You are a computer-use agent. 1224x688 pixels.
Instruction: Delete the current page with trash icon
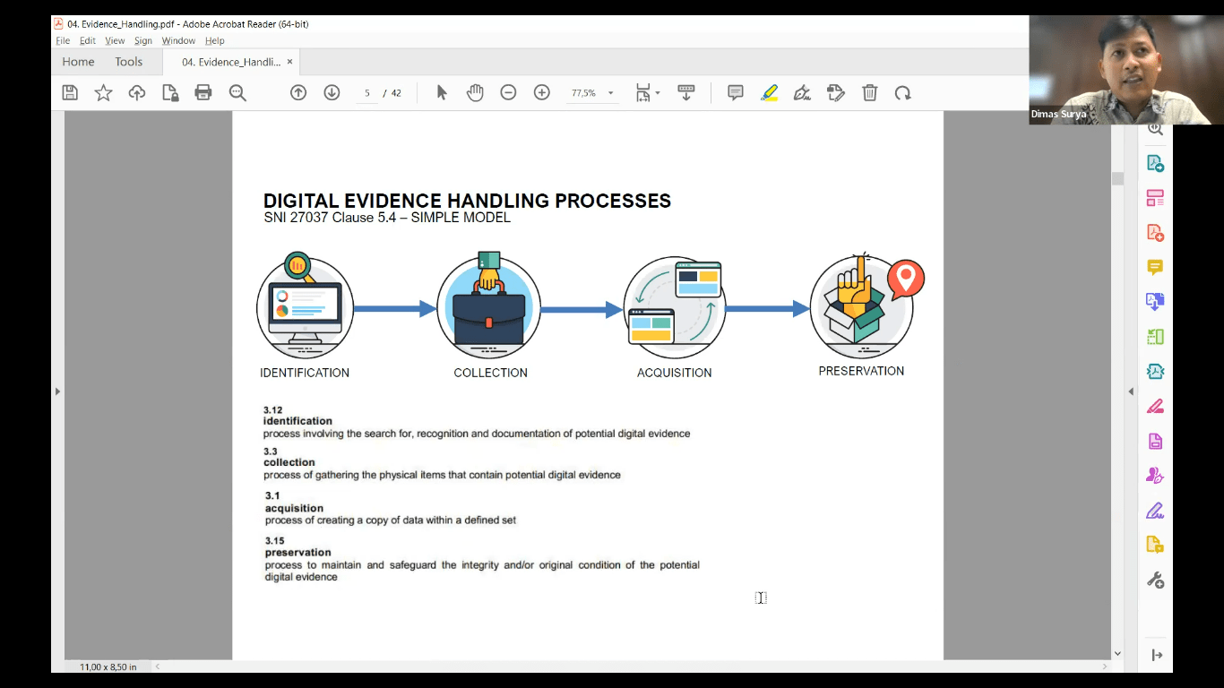[869, 92]
